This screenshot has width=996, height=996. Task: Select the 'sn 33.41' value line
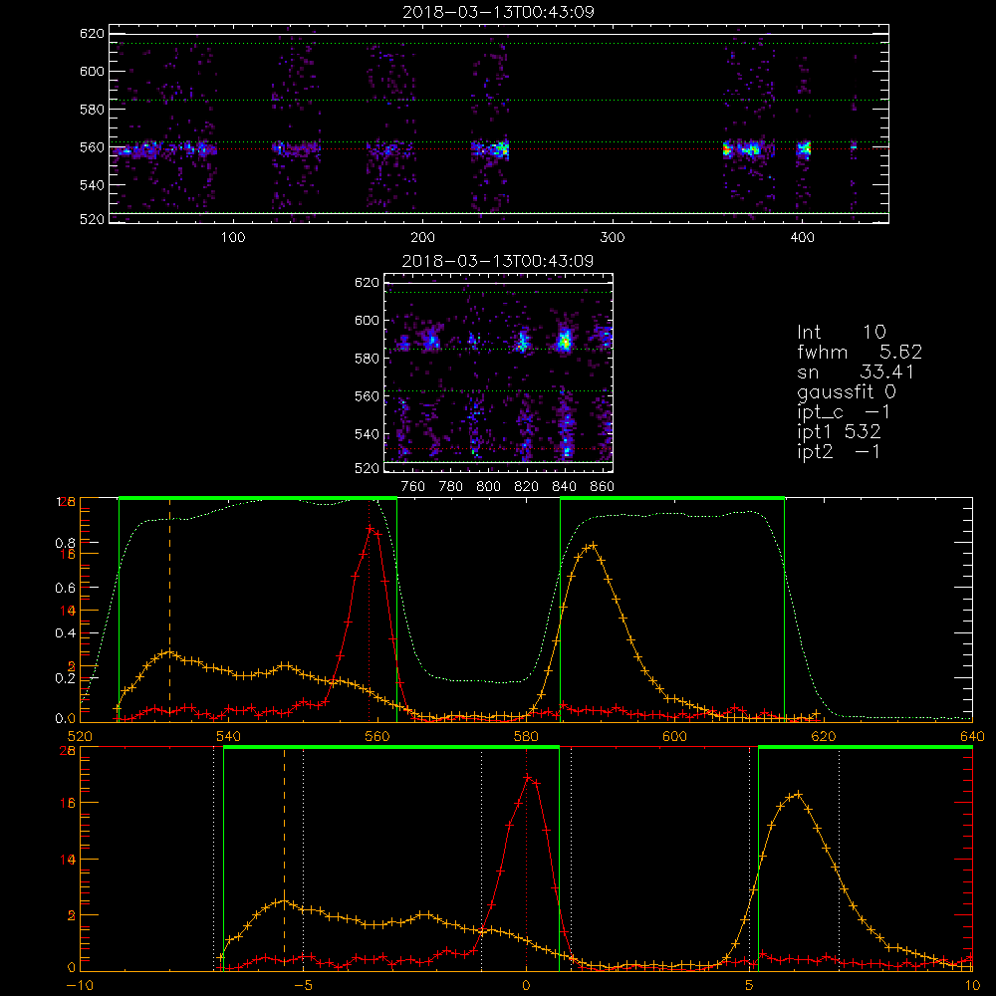pos(856,372)
